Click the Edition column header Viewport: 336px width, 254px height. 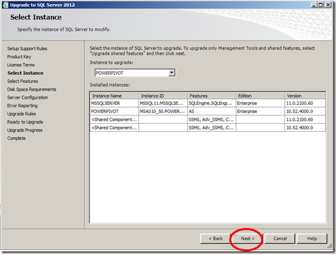click(261, 96)
